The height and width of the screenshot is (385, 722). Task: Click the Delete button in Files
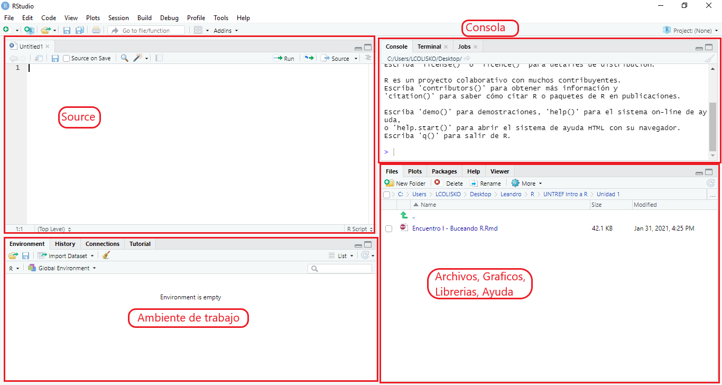(x=448, y=183)
